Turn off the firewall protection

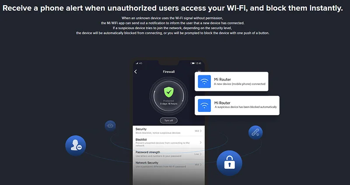tap(169, 121)
